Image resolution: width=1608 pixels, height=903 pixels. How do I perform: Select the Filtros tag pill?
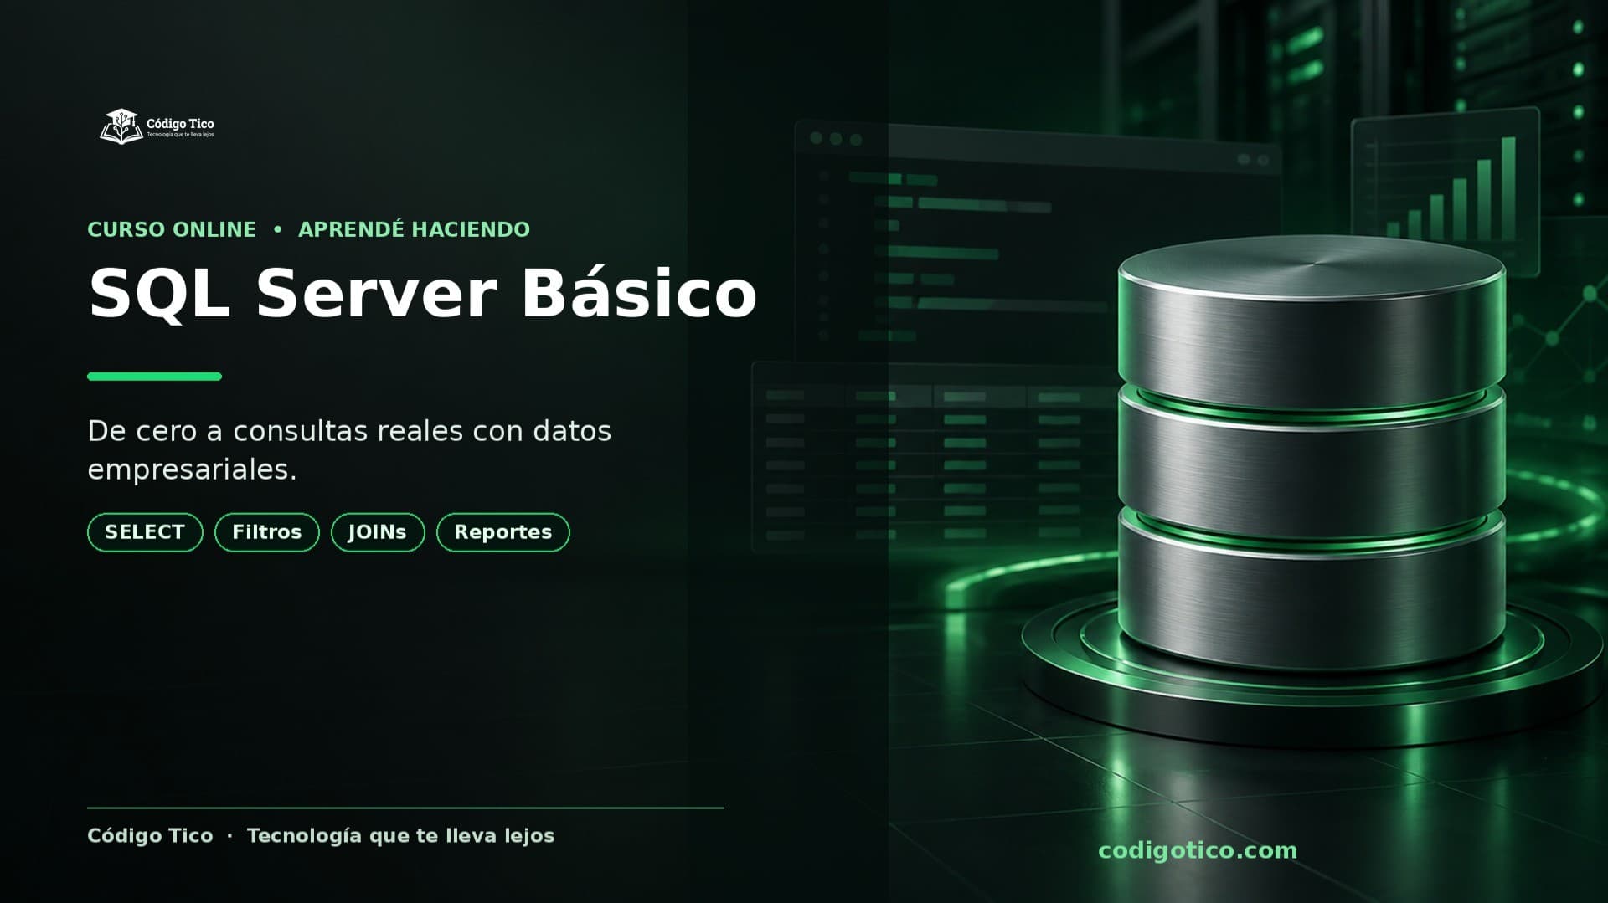(267, 532)
